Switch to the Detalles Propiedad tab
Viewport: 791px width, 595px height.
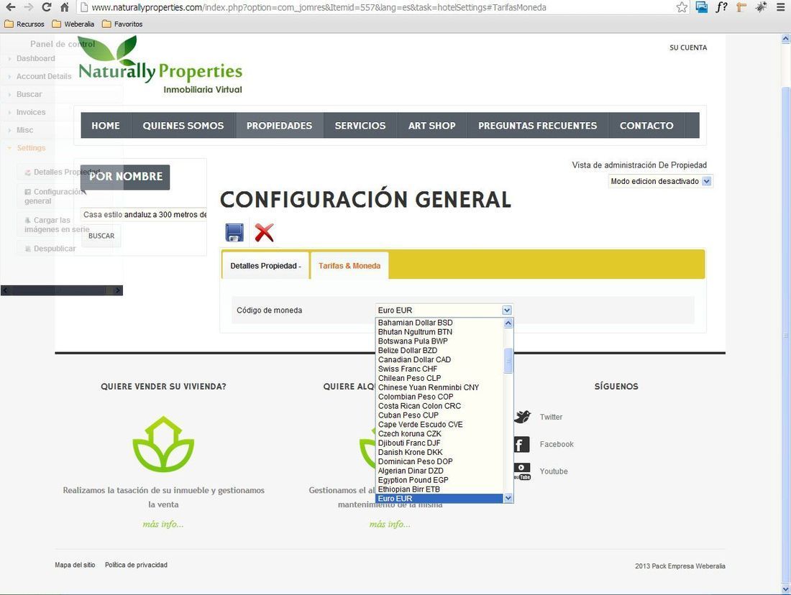coord(265,266)
